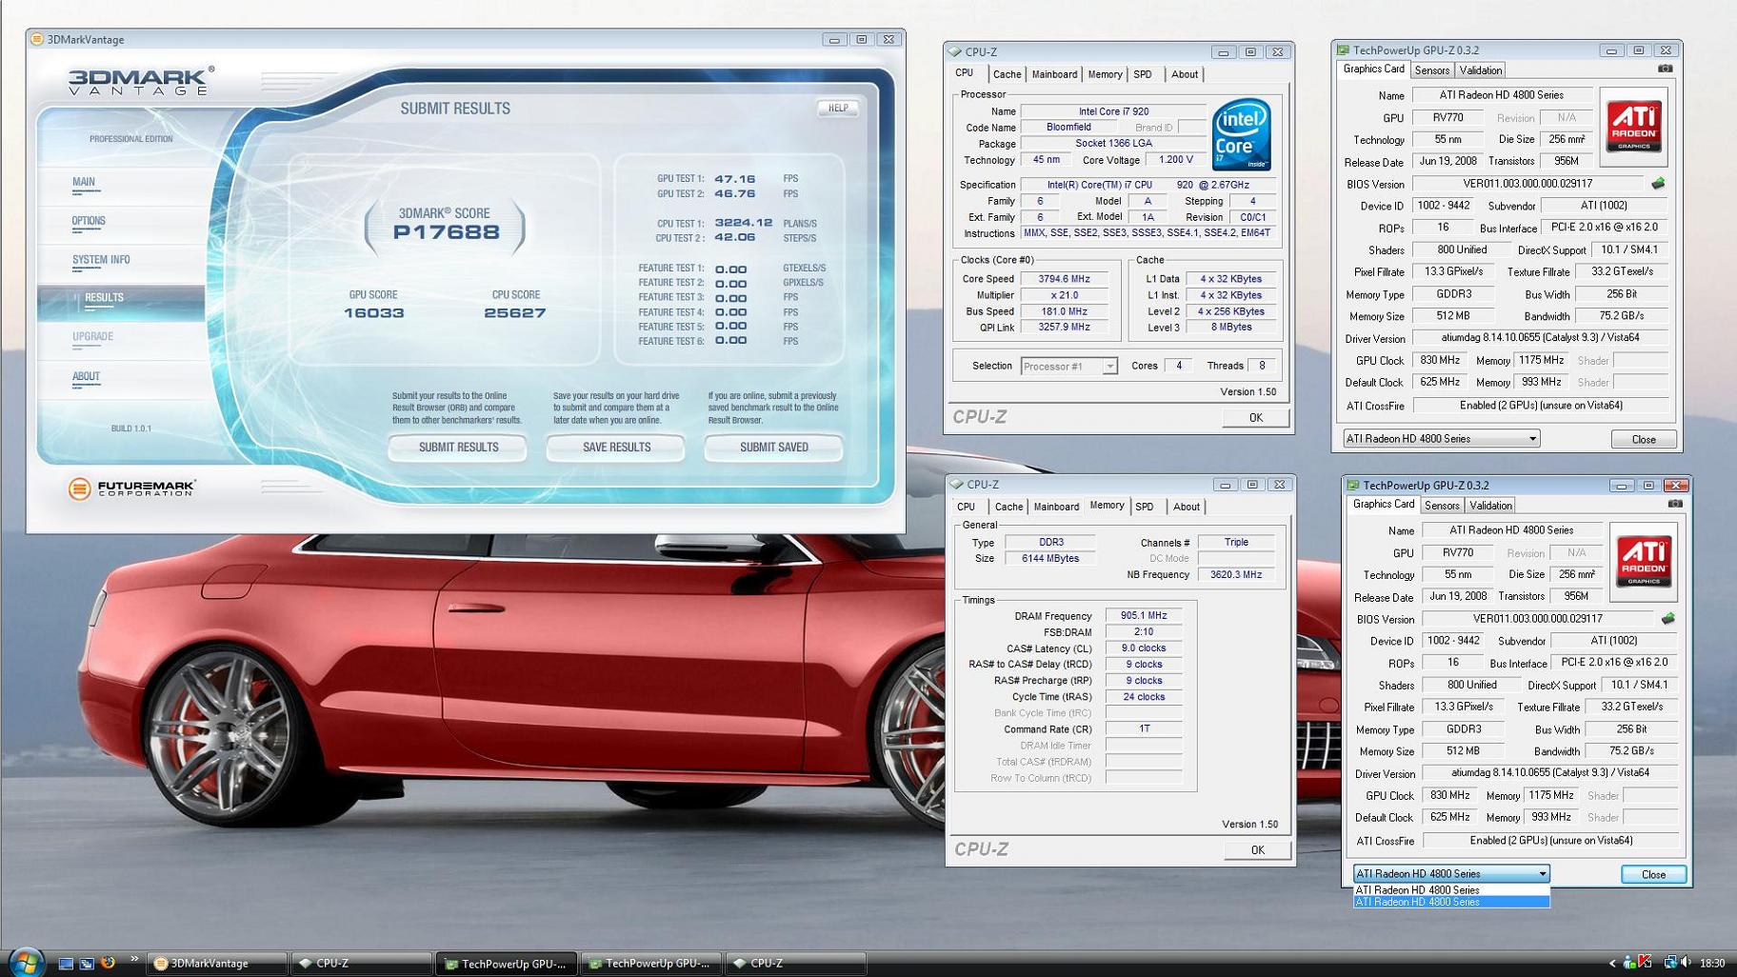Click the Switch Between Windows quick launch icon
Viewport: 1737px width, 977px height.
87,963
